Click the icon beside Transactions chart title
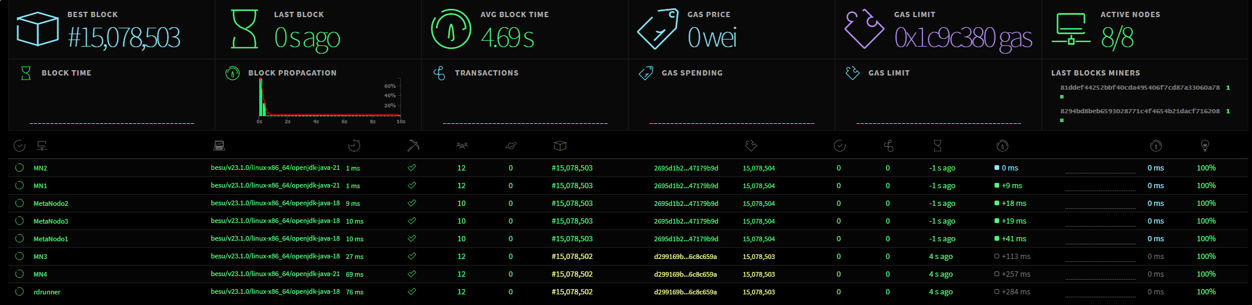 click(439, 73)
